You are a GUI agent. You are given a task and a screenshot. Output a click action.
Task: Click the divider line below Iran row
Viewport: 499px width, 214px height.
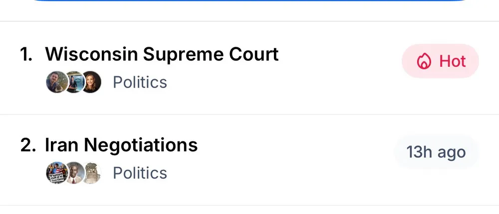point(249,205)
